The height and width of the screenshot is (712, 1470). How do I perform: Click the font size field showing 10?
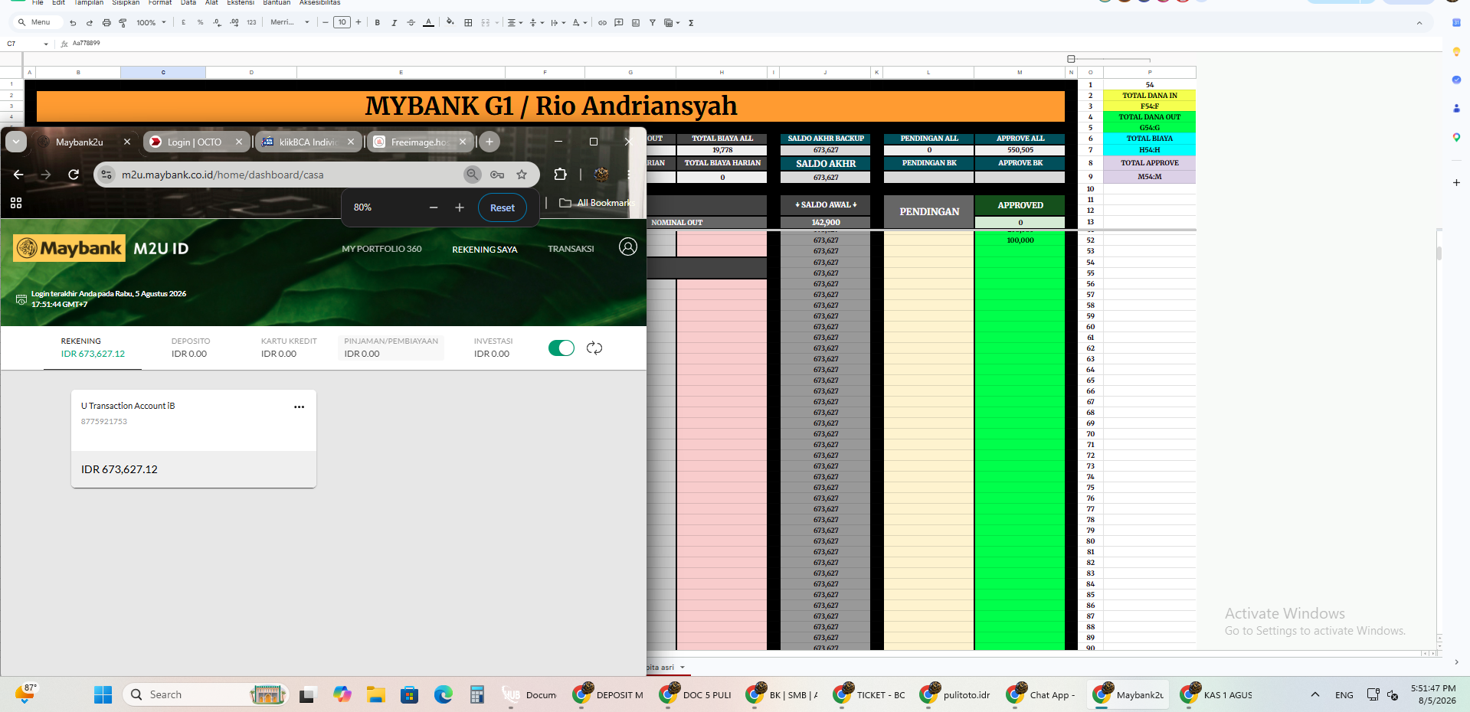(x=342, y=23)
